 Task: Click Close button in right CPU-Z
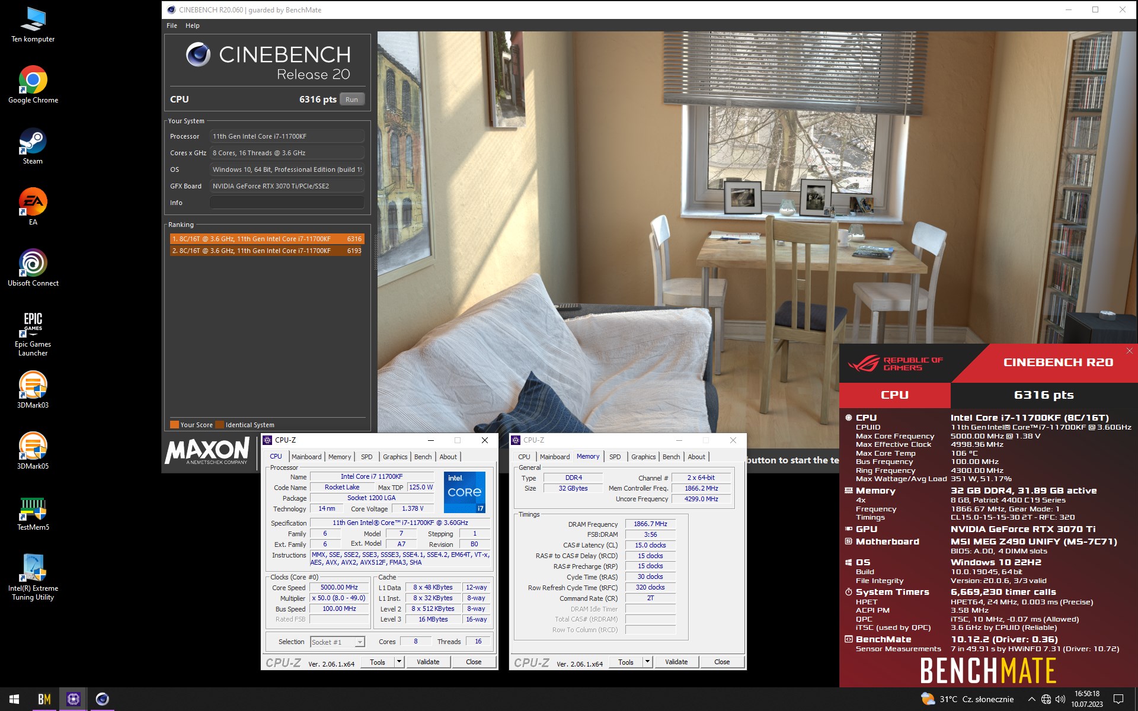pyautogui.click(x=722, y=662)
